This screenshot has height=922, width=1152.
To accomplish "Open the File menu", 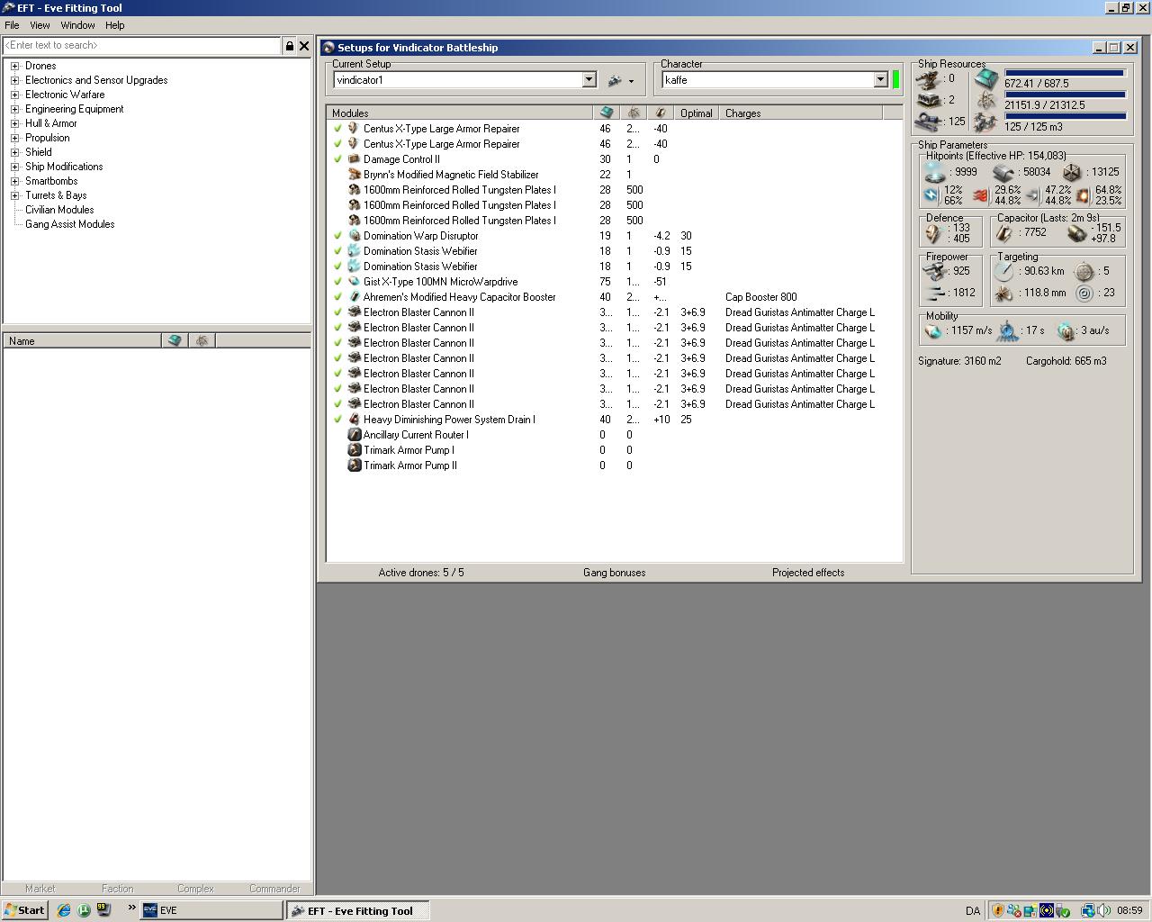I will tap(12, 25).
